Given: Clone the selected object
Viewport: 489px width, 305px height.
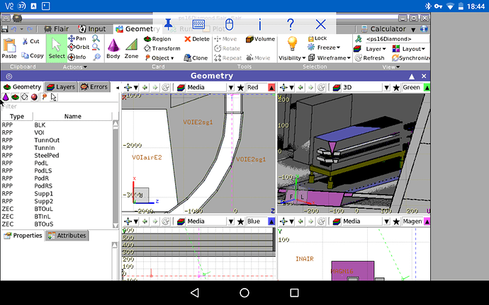Looking at the screenshot, I should click(196, 58).
